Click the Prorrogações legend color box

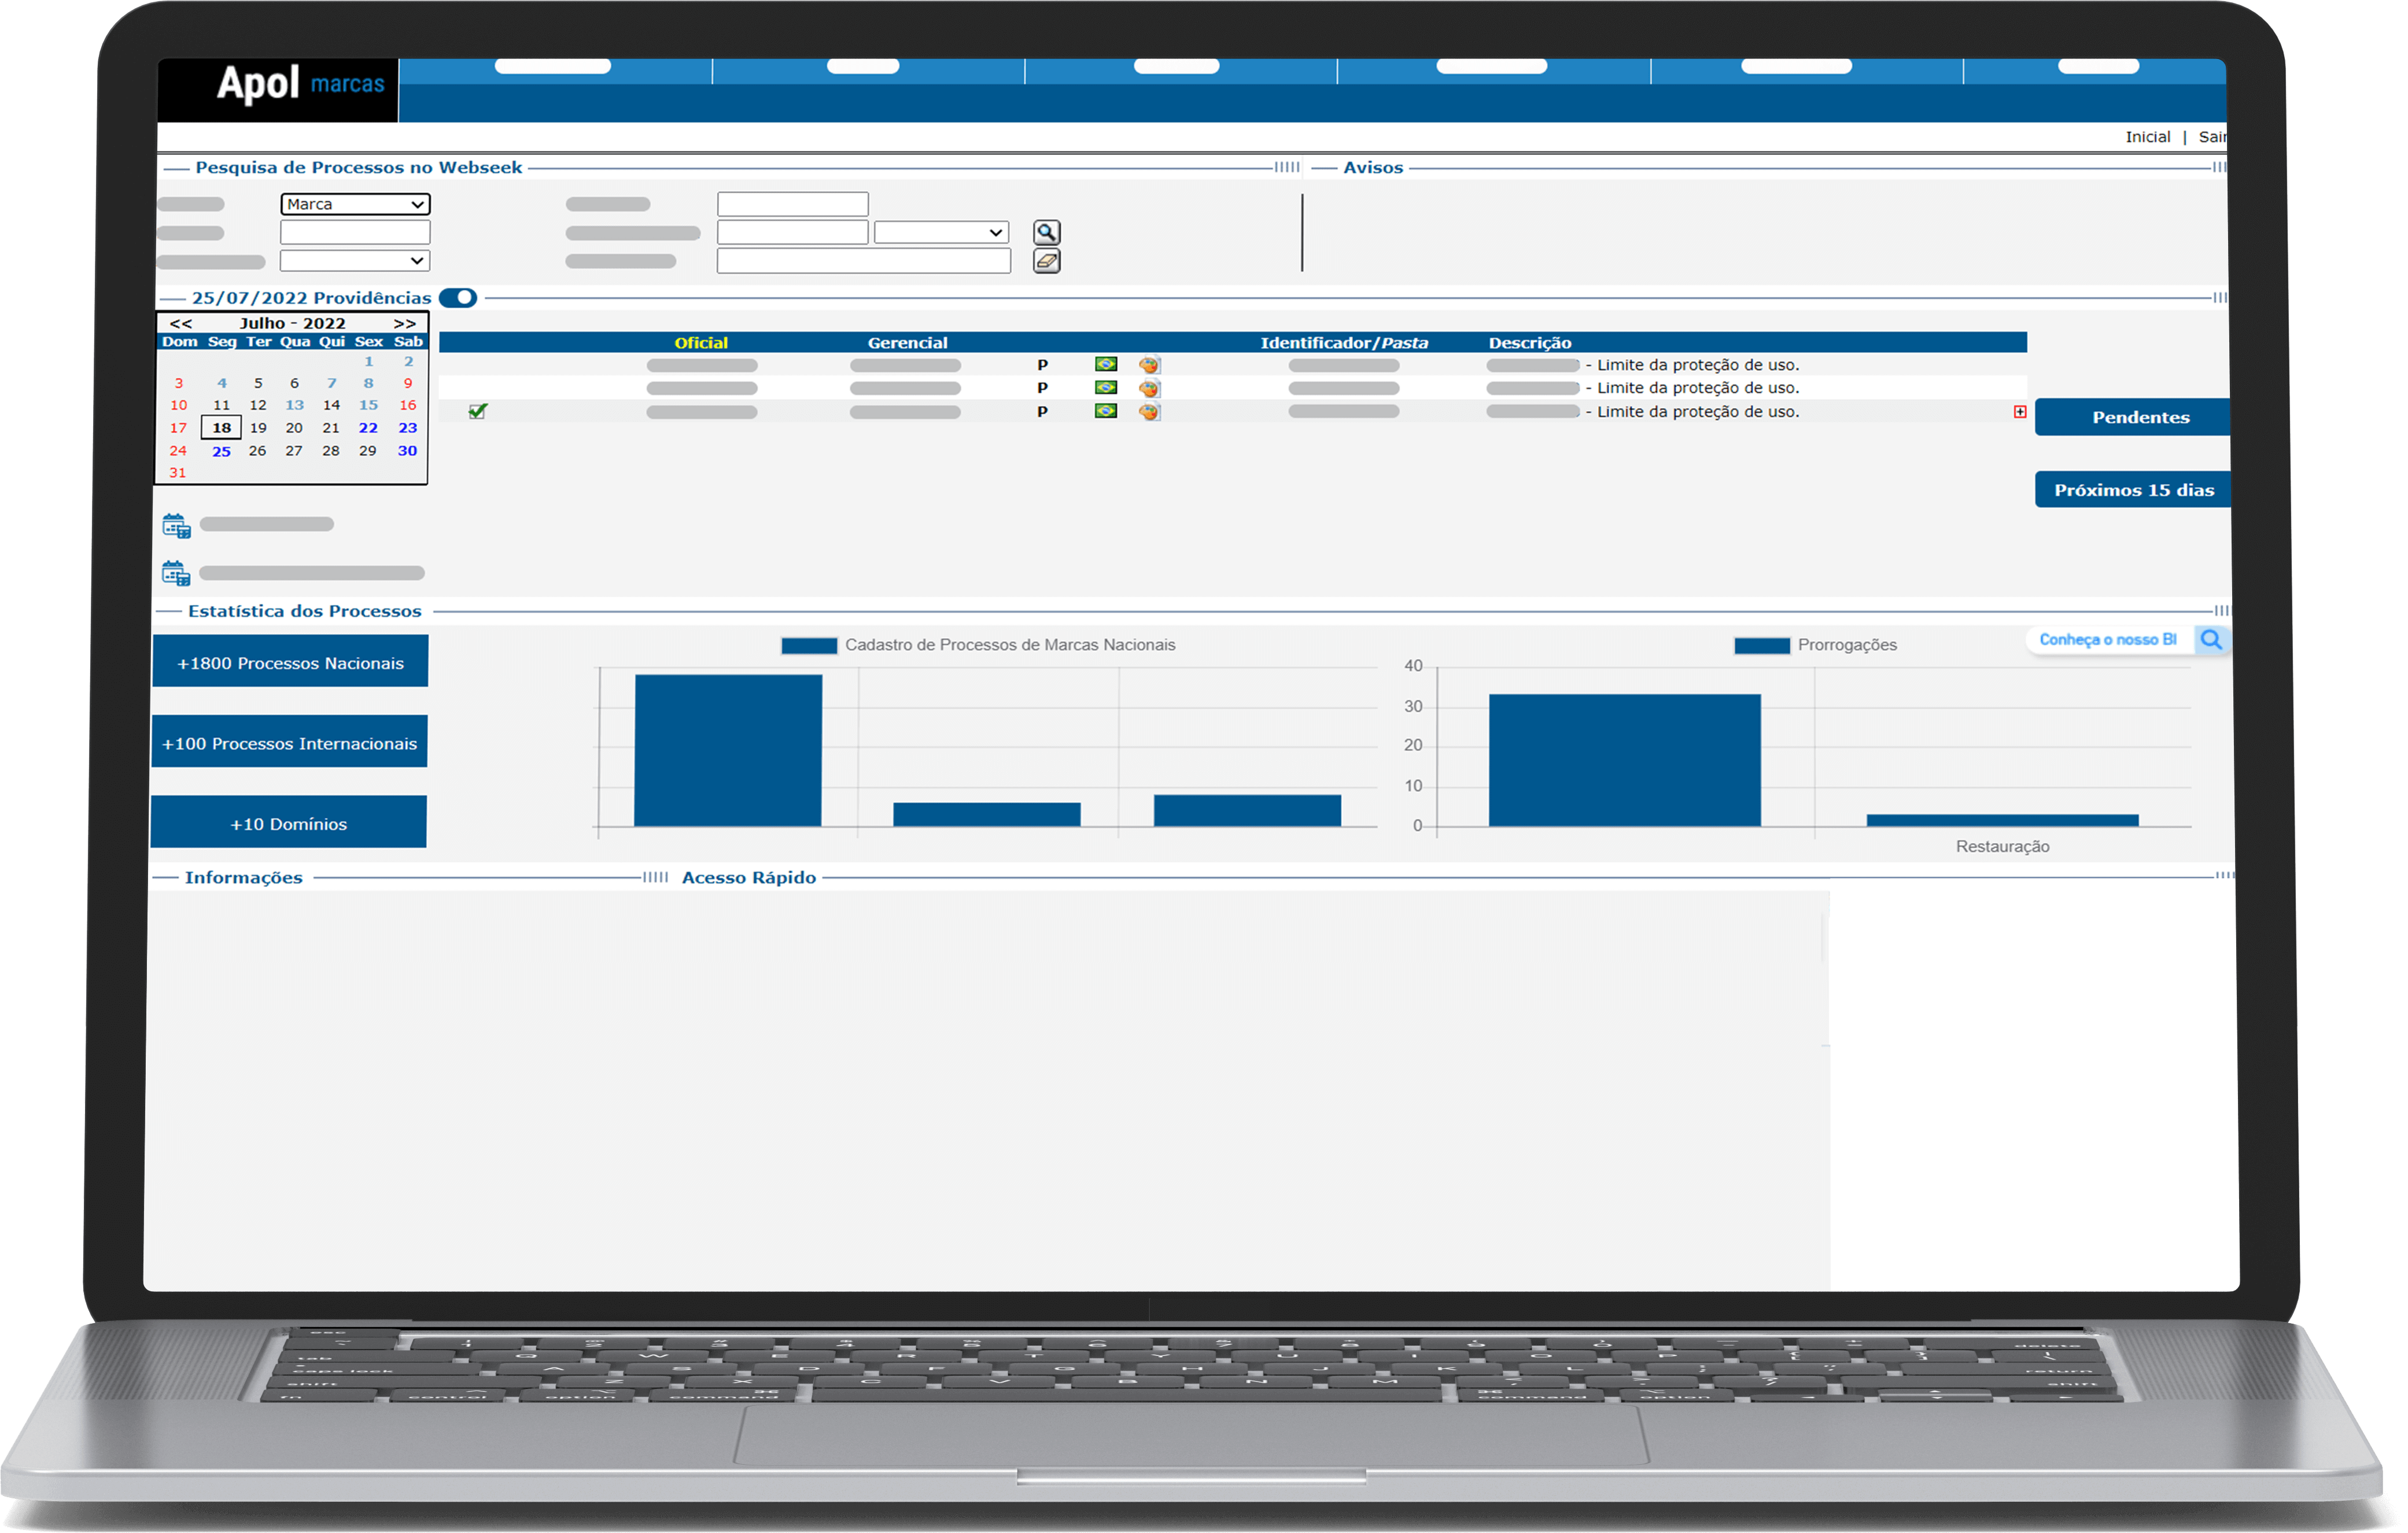[1761, 646]
